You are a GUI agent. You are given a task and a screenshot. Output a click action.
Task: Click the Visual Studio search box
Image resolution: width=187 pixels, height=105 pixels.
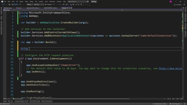coord(78,1)
